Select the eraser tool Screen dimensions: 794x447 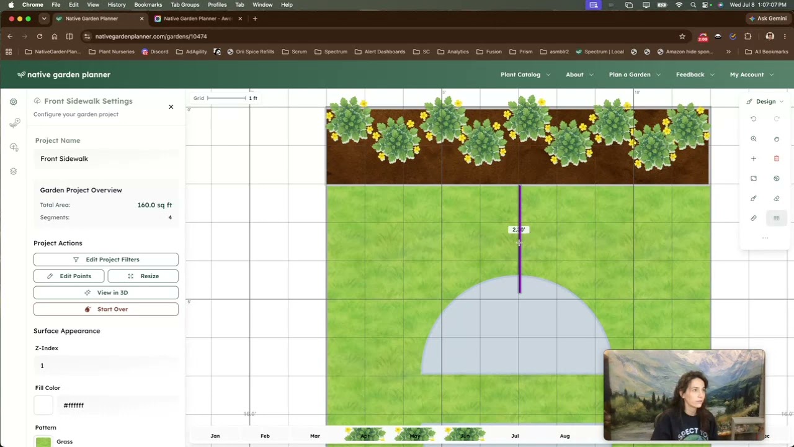tap(777, 198)
